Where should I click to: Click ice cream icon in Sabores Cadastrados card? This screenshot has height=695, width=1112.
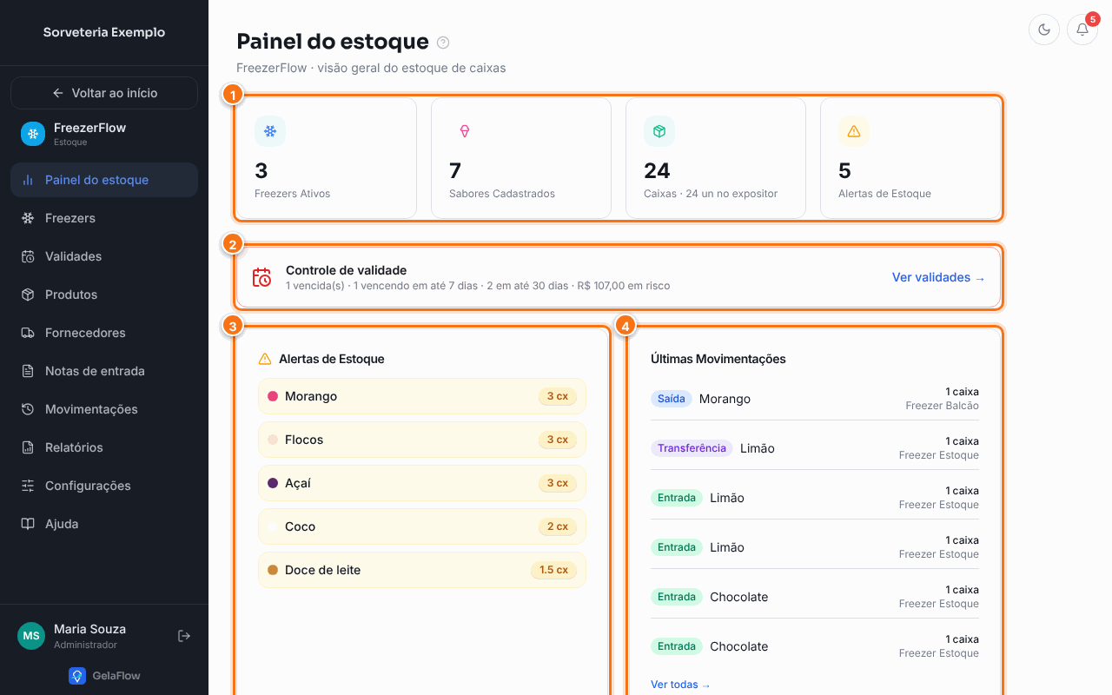click(x=465, y=131)
